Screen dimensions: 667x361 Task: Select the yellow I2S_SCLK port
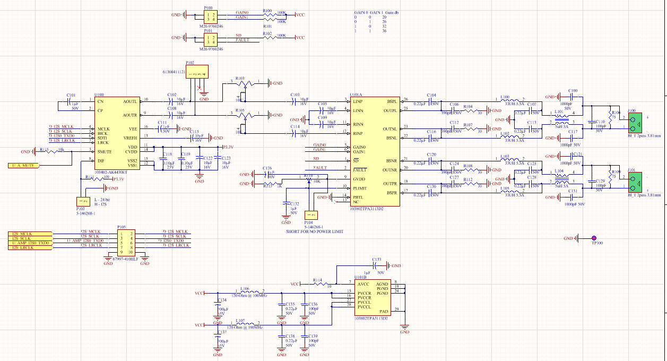[31, 238]
